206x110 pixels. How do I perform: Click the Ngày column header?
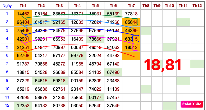pos(7,6)
